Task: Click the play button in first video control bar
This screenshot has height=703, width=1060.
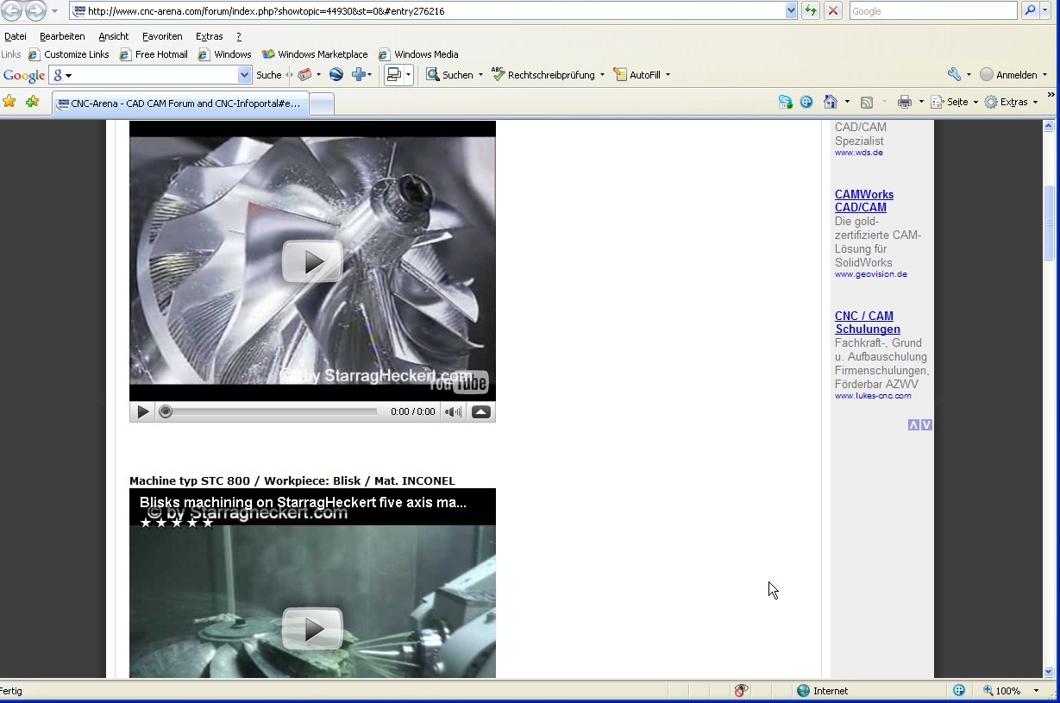Action: pyautogui.click(x=143, y=412)
